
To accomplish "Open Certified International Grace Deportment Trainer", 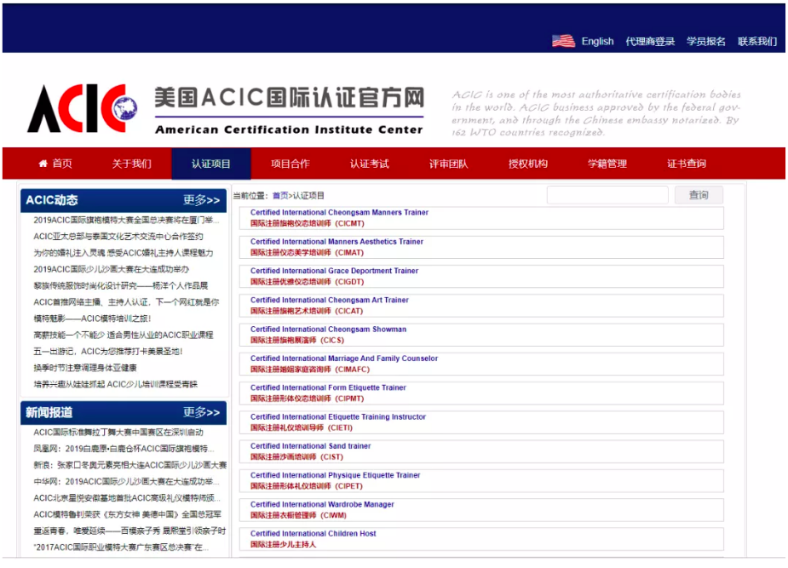I will pos(334,271).
